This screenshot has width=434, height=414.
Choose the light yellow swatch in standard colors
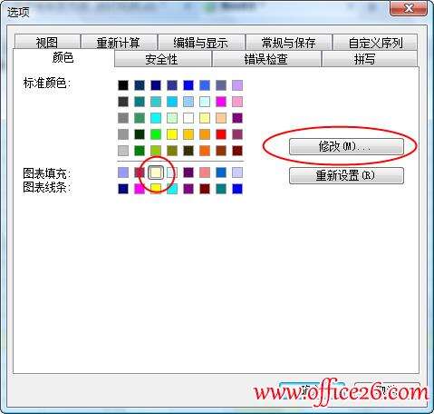205,118
